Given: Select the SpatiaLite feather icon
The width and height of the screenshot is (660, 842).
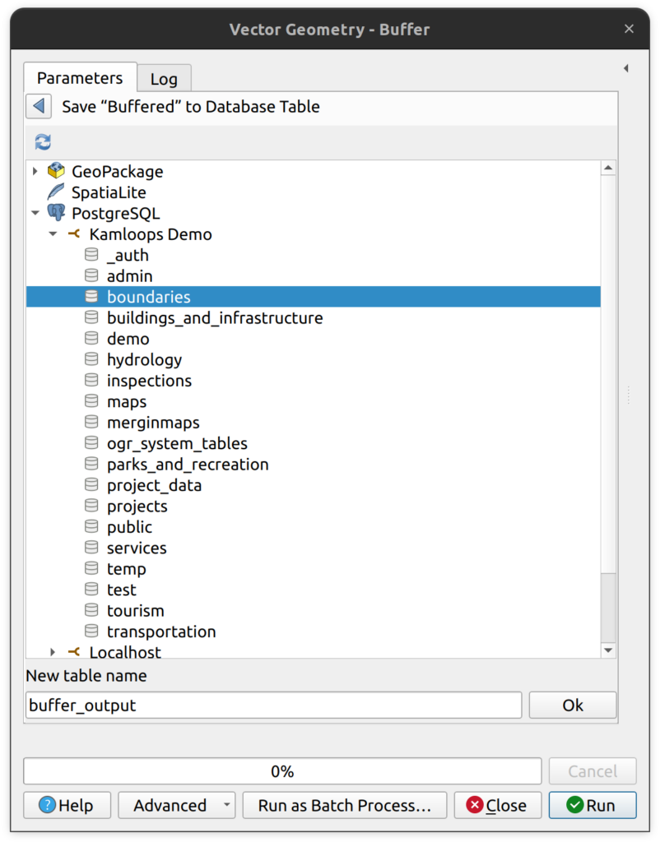Looking at the screenshot, I should click(x=56, y=192).
